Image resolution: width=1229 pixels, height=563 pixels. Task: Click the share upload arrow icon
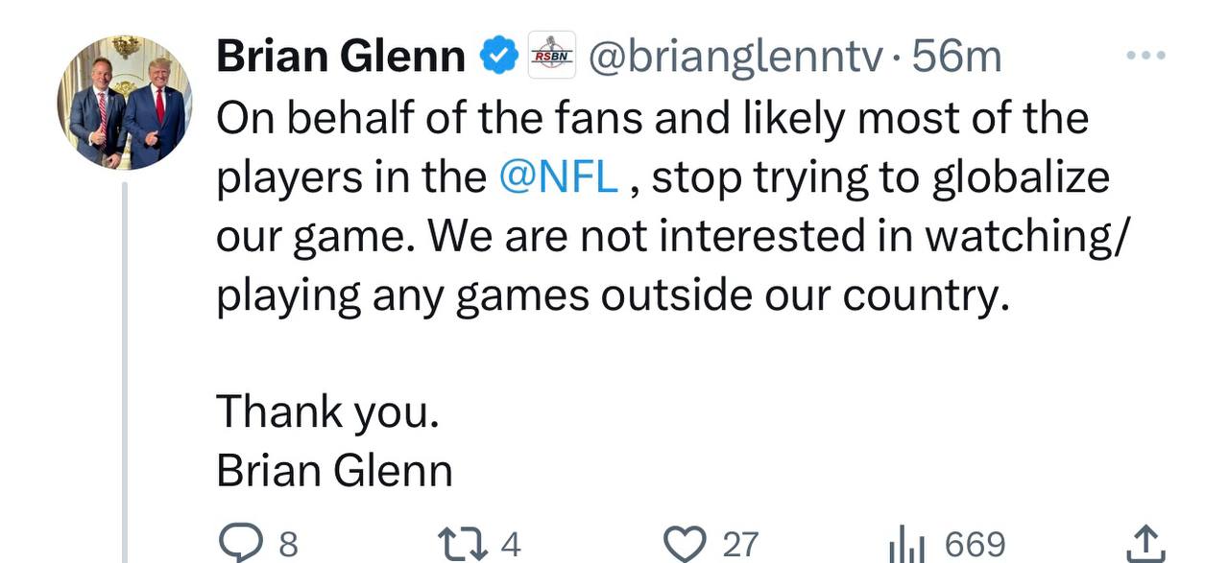(x=1147, y=544)
